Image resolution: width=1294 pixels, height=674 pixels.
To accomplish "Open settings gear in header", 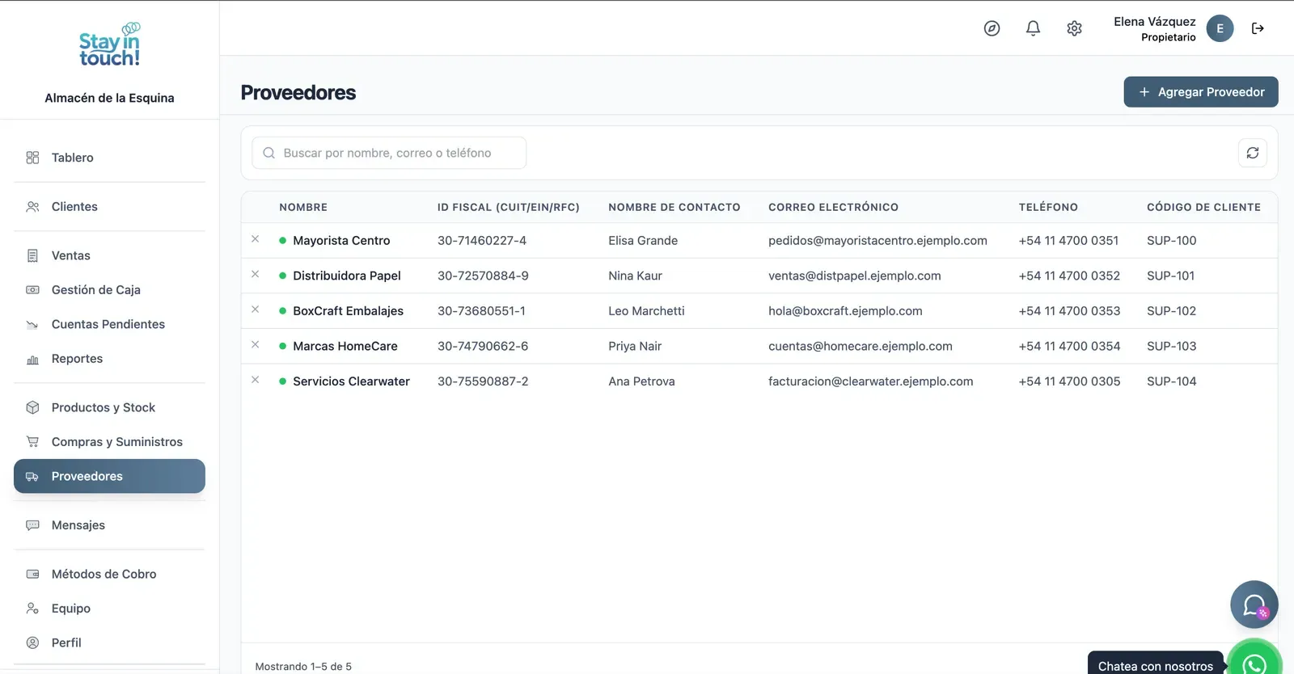I will pos(1074,28).
